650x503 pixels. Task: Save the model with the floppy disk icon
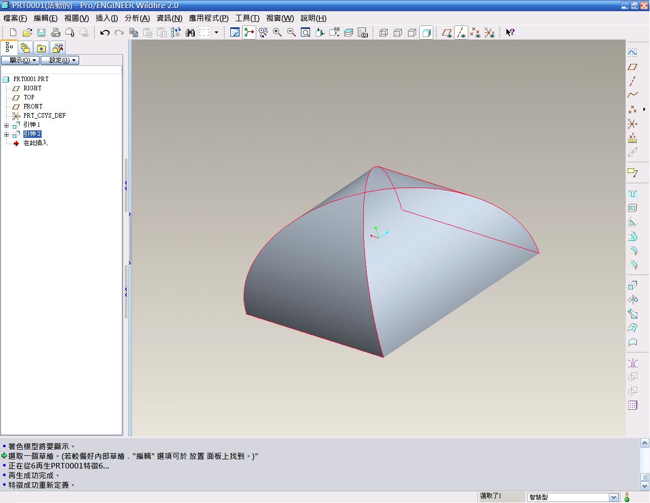pyautogui.click(x=42, y=32)
